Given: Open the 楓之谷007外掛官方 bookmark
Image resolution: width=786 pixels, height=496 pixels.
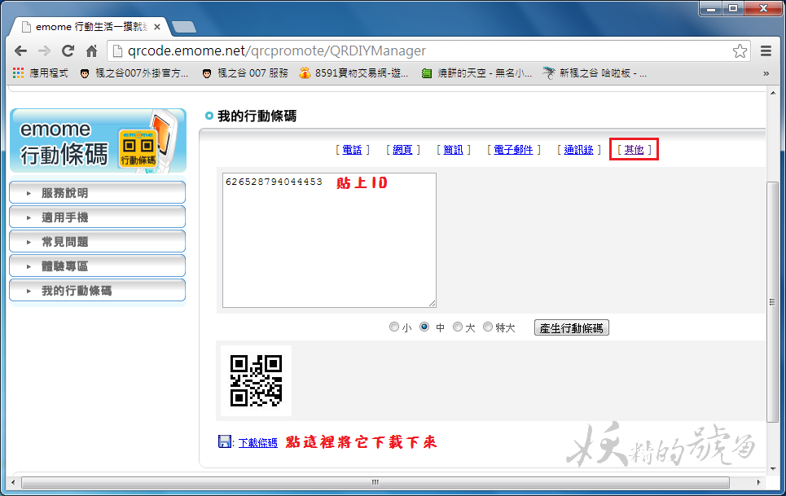Looking at the screenshot, I should tap(134, 73).
